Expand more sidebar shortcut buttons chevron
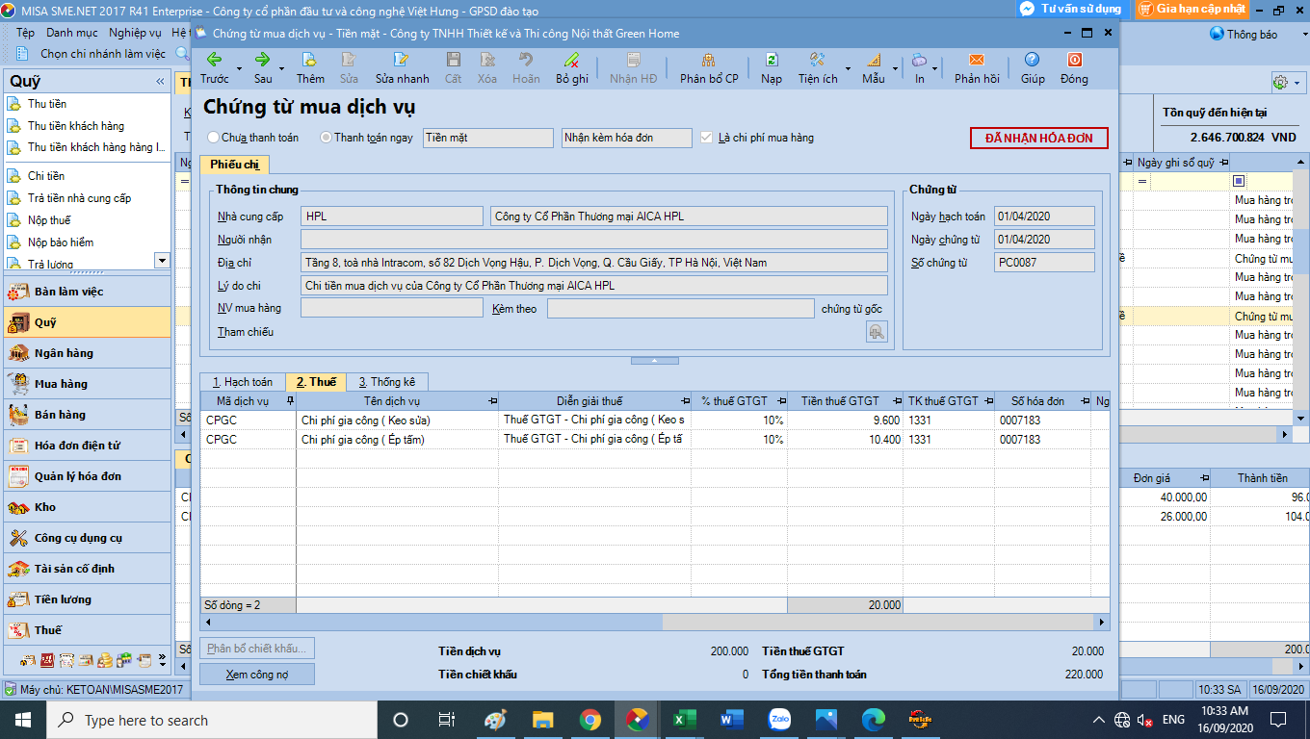Image resolution: width=1310 pixels, height=739 pixels. pyautogui.click(x=162, y=662)
